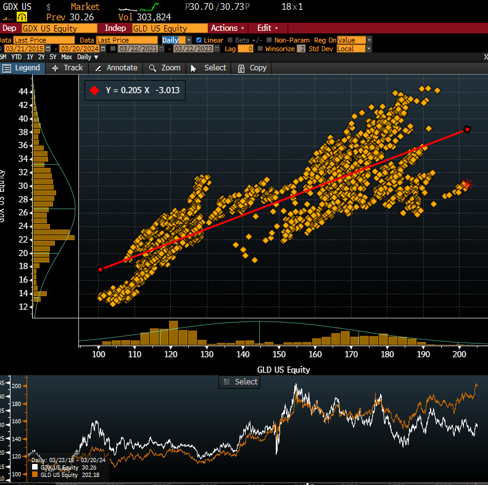This screenshot has width=488, height=485.
Task: Click the Select arrow cursor icon
Action: 194,68
